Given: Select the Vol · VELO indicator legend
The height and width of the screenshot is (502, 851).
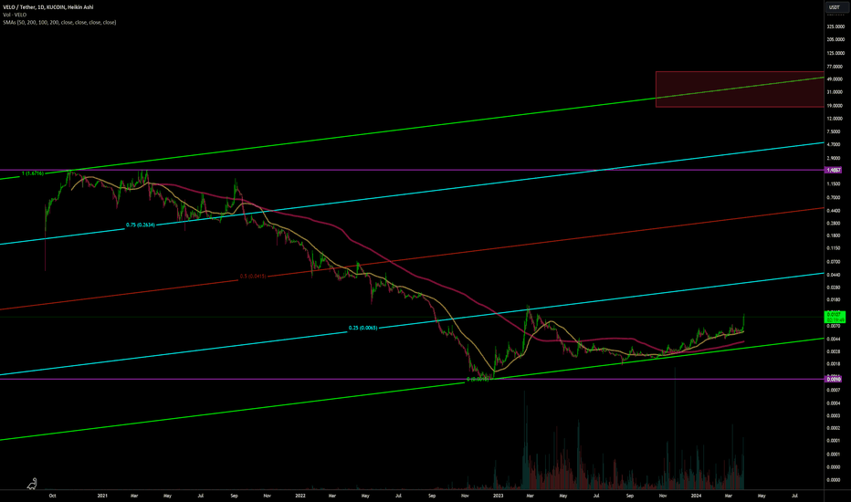Looking at the screenshot, I should point(15,15).
